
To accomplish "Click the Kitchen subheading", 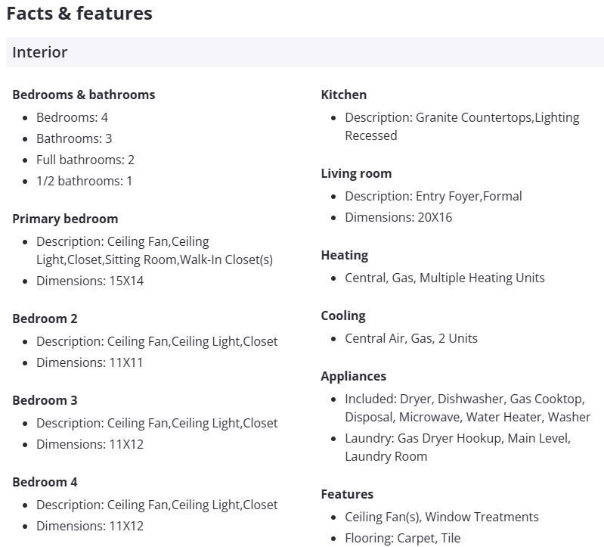I will pyautogui.click(x=343, y=95).
